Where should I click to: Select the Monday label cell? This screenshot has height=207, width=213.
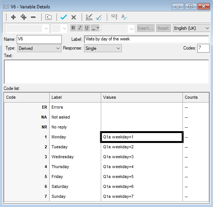coord(75,137)
